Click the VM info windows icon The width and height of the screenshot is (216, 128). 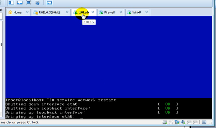click(x=37, y=3)
